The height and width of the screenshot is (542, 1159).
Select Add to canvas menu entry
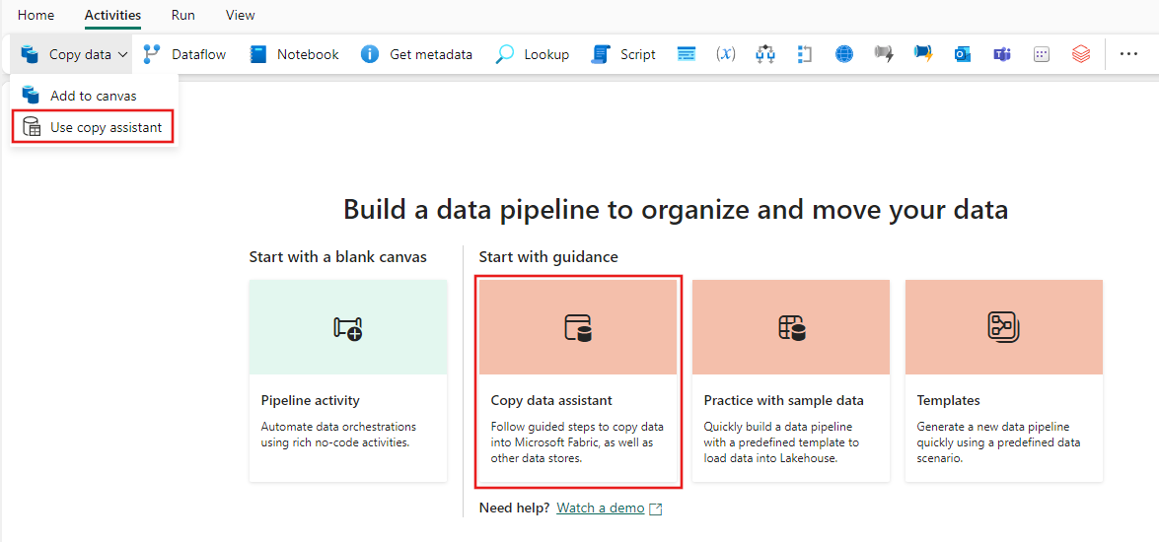(x=93, y=96)
